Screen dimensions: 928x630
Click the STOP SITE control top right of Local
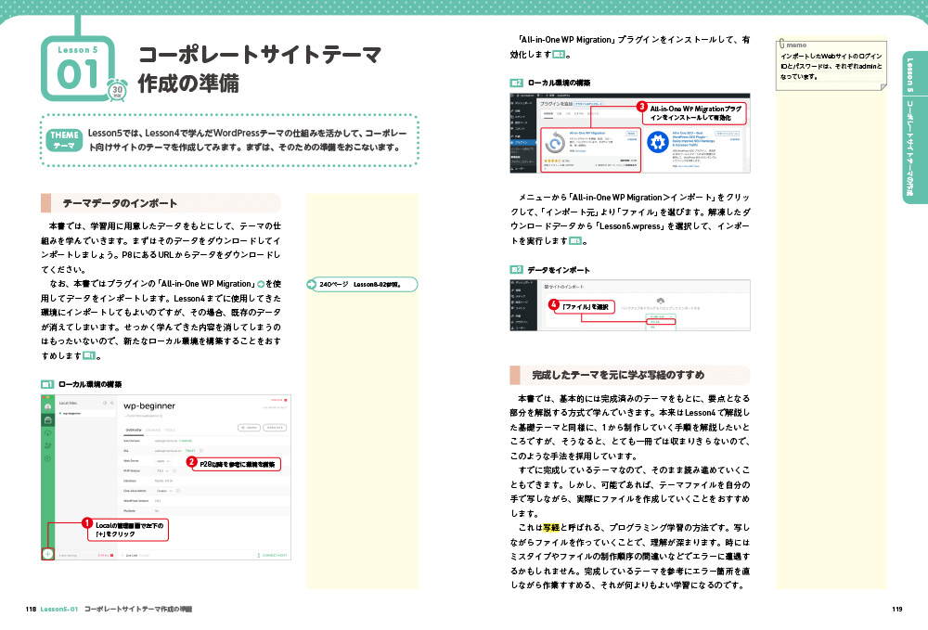coord(278,400)
